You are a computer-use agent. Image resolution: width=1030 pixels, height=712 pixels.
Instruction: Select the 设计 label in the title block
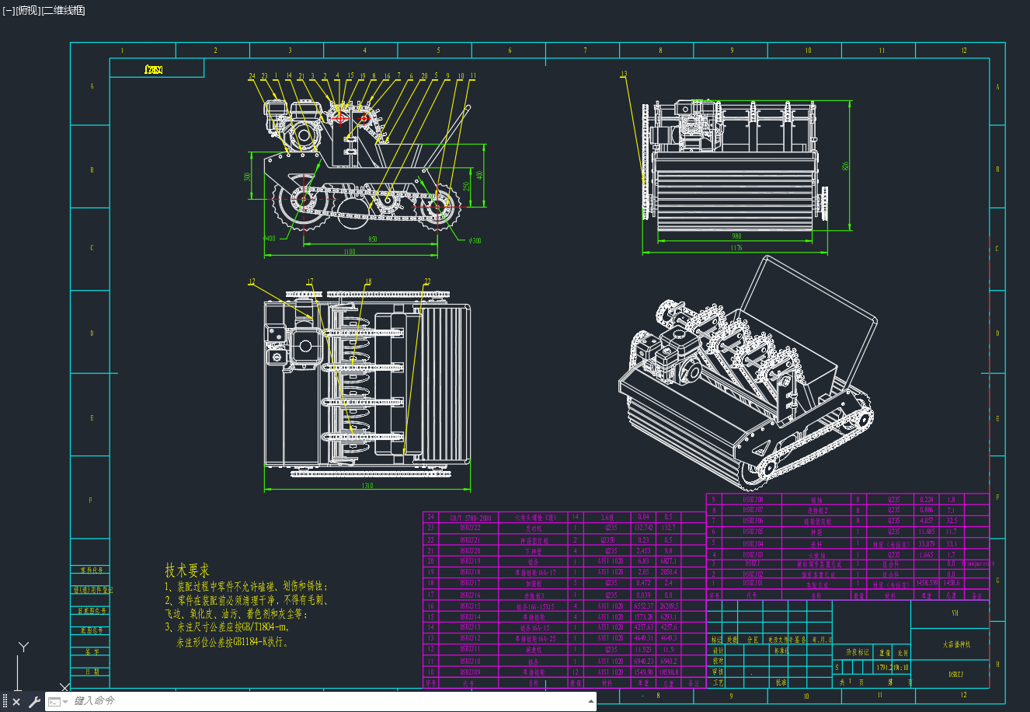click(x=718, y=651)
